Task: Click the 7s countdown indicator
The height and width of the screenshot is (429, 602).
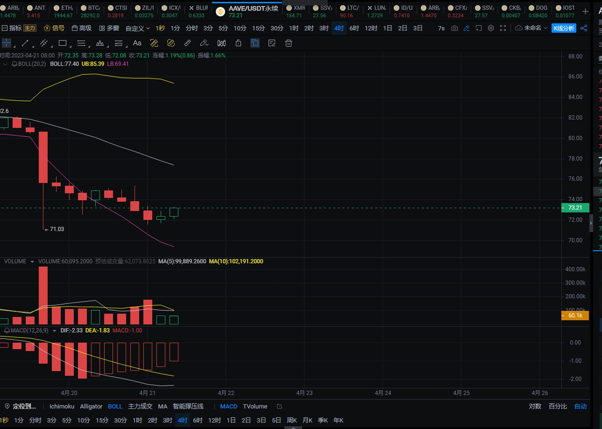Action: coord(441,28)
